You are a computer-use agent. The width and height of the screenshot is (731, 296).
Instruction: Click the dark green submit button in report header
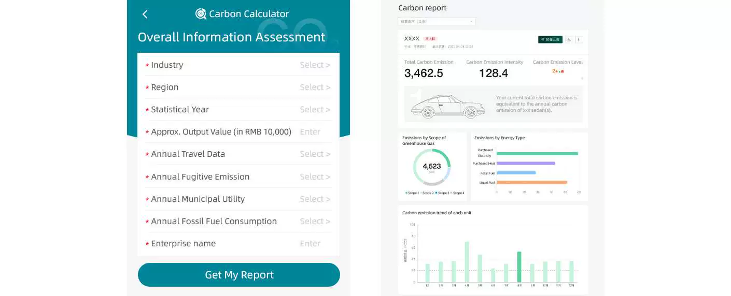click(x=550, y=39)
